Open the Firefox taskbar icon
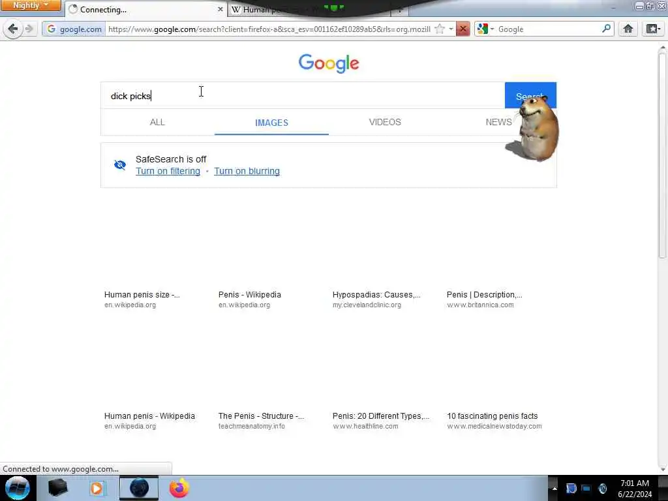Image resolution: width=668 pixels, height=501 pixels. tap(179, 488)
